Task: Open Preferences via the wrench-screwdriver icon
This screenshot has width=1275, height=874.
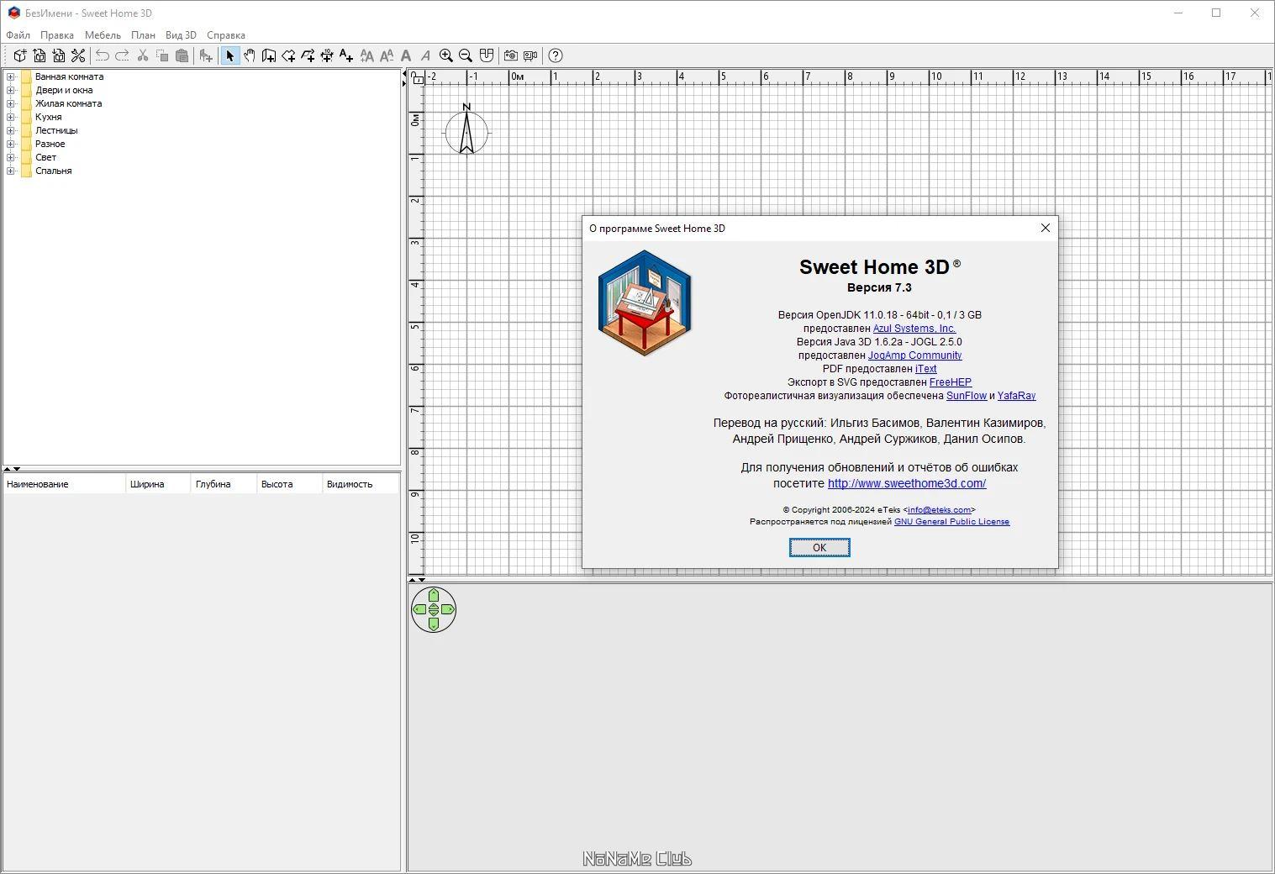Action: [x=78, y=55]
